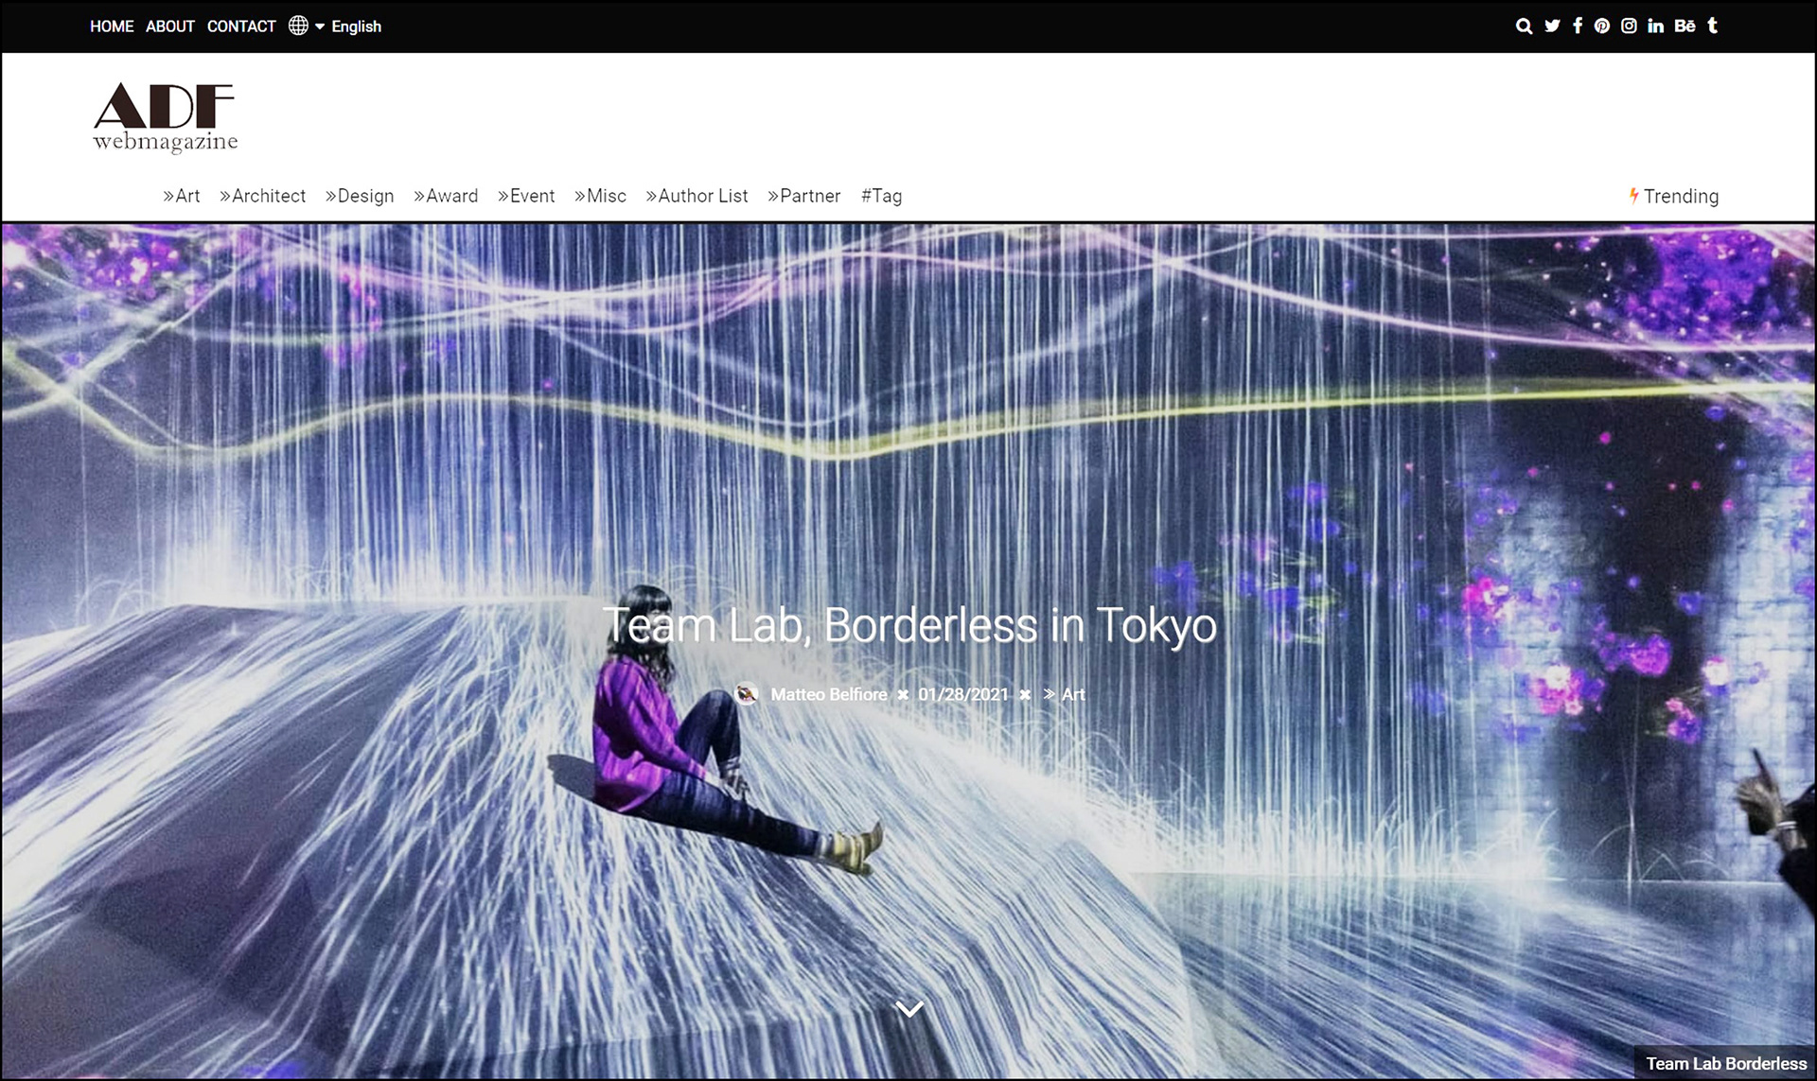Click the article title Team Lab, Borderless in Tokyo
This screenshot has width=1817, height=1081.
(908, 625)
